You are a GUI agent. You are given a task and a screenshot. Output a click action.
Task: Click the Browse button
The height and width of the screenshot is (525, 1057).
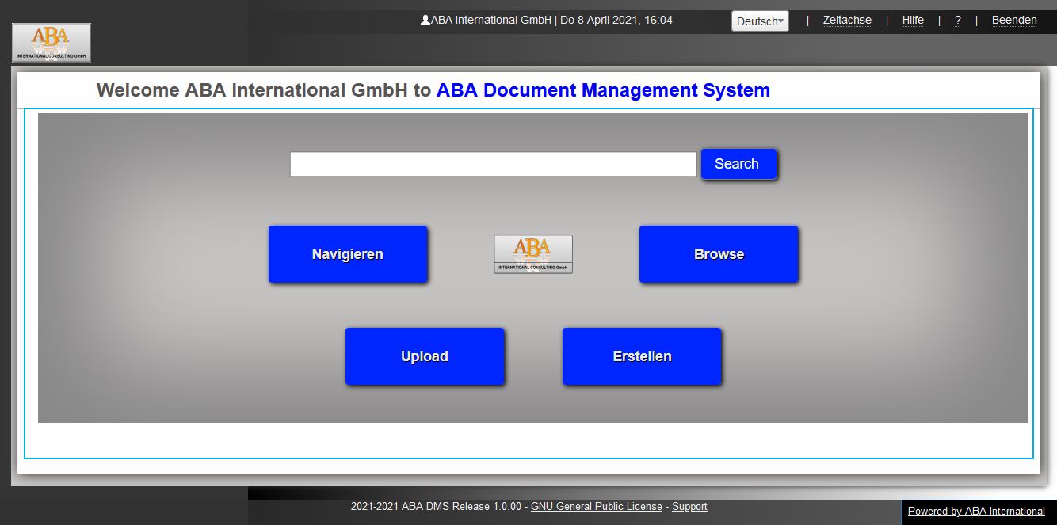(x=719, y=254)
